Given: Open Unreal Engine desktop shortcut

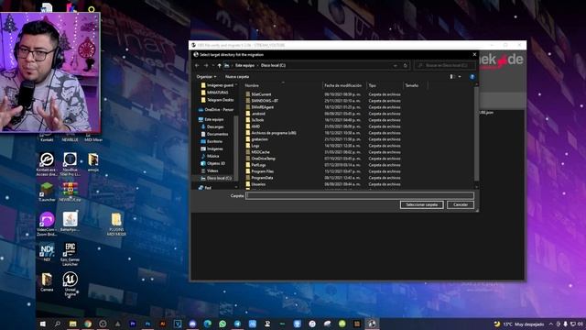Looking at the screenshot, I should (x=70, y=284).
